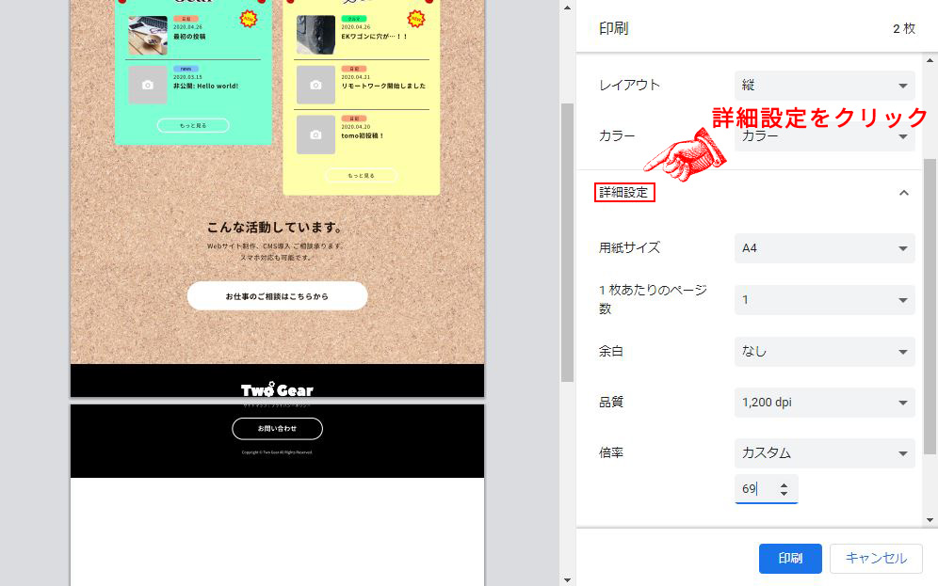Image resolution: width=938 pixels, height=586 pixels.
Task: Open the pages-per-sheet dropdown showing 1
Action: point(824,298)
